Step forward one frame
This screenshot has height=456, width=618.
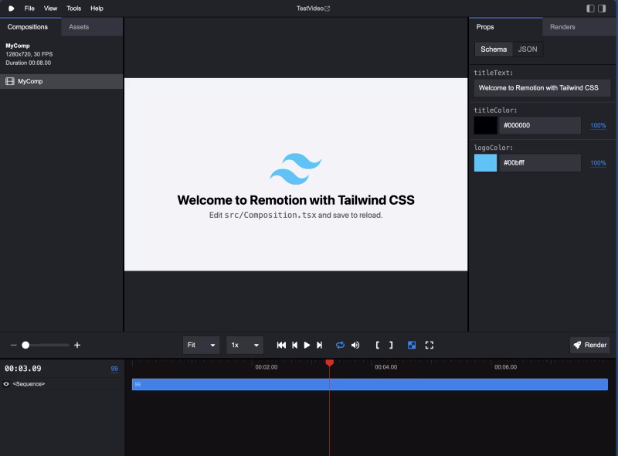[x=319, y=345]
